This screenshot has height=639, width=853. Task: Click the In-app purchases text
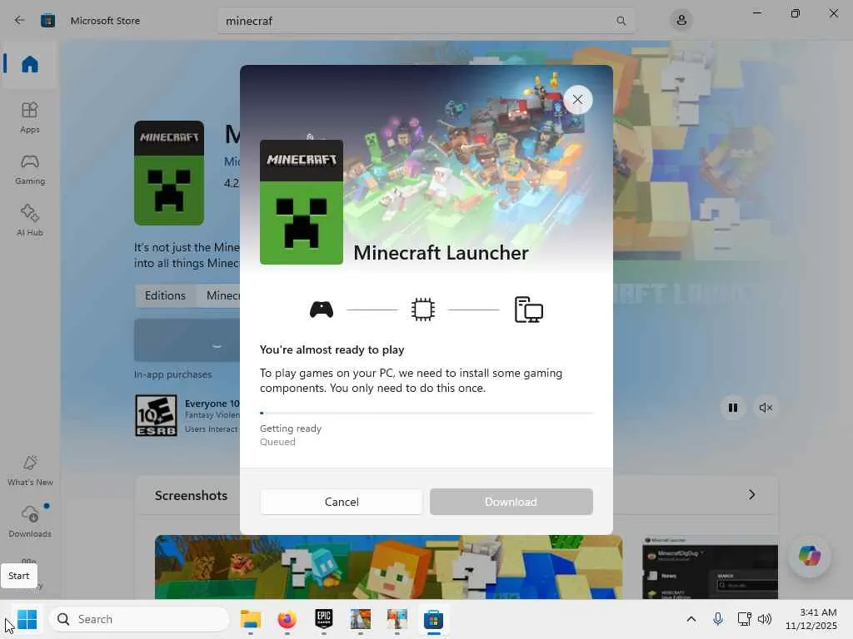173,374
